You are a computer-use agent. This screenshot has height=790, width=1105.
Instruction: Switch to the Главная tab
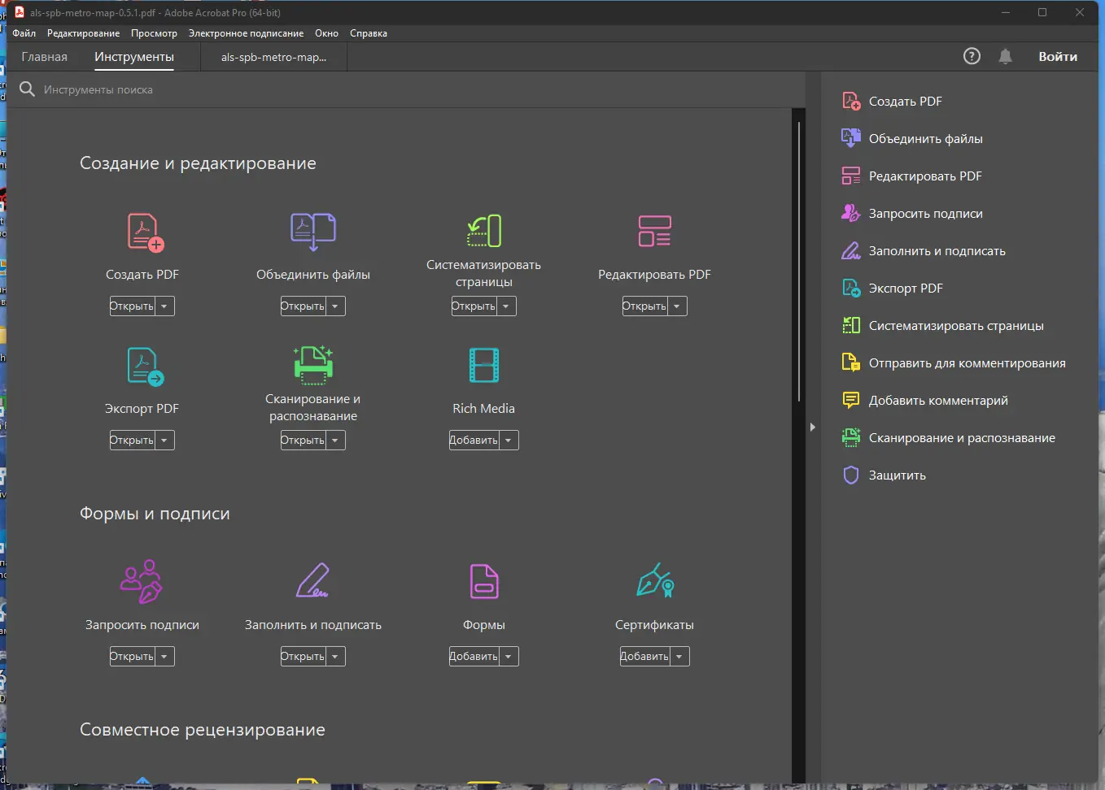coord(45,57)
